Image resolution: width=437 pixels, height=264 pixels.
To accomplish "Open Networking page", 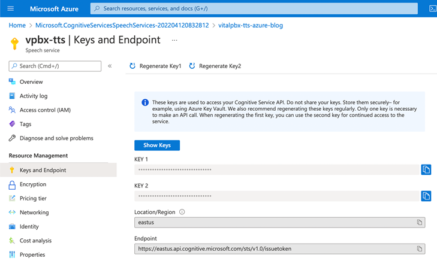I will tap(34, 213).
